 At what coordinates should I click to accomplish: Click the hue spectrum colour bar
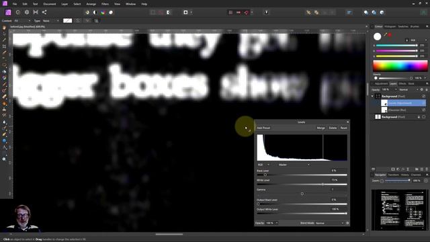[400, 66]
